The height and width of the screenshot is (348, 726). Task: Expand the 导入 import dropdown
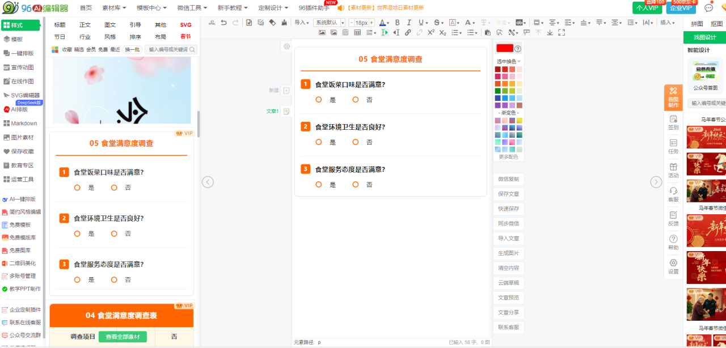301,23
